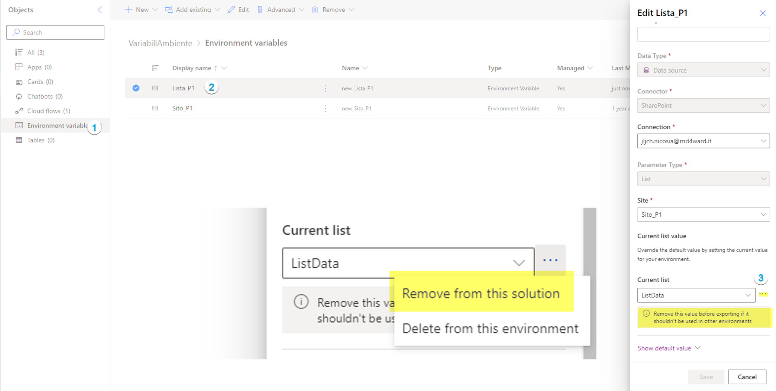The width and height of the screenshot is (776, 391).
Task: Open the Advanced toolbar menu
Action: click(x=280, y=10)
